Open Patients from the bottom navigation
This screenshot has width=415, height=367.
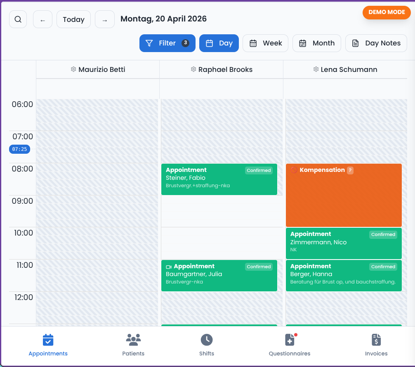(133, 345)
